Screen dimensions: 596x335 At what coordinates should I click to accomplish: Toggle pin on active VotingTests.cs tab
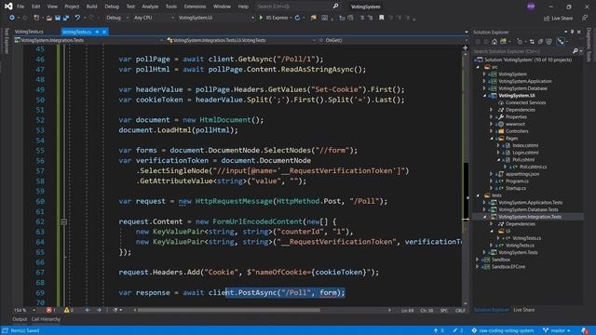click(x=97, y=32)
